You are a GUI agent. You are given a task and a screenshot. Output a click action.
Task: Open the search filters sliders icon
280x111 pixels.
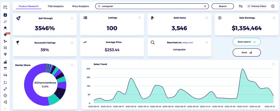241,6
